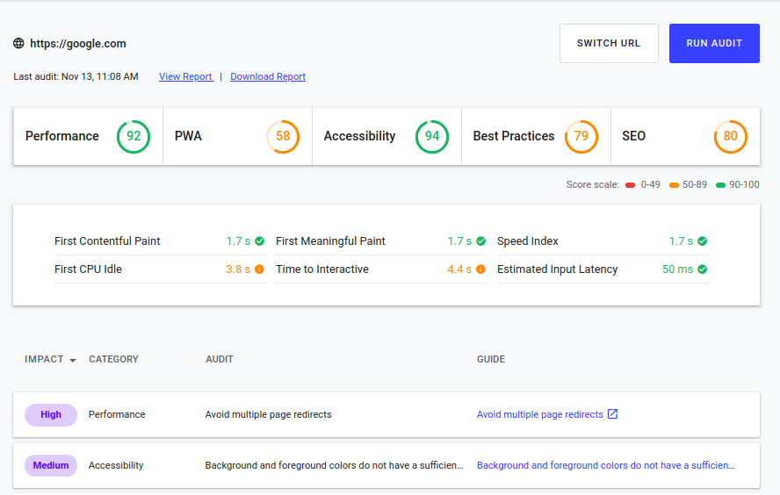This screenshot has width=780, height=495.
Task: Click the PWA score gauge showing 58
Action: pyautogui.click(x=283, y=136)
